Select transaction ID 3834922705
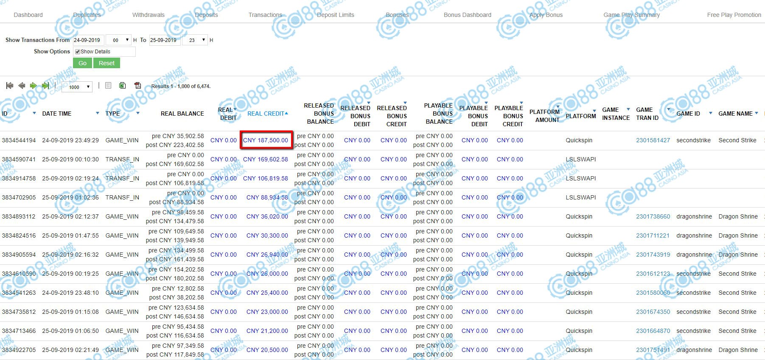 19,350
